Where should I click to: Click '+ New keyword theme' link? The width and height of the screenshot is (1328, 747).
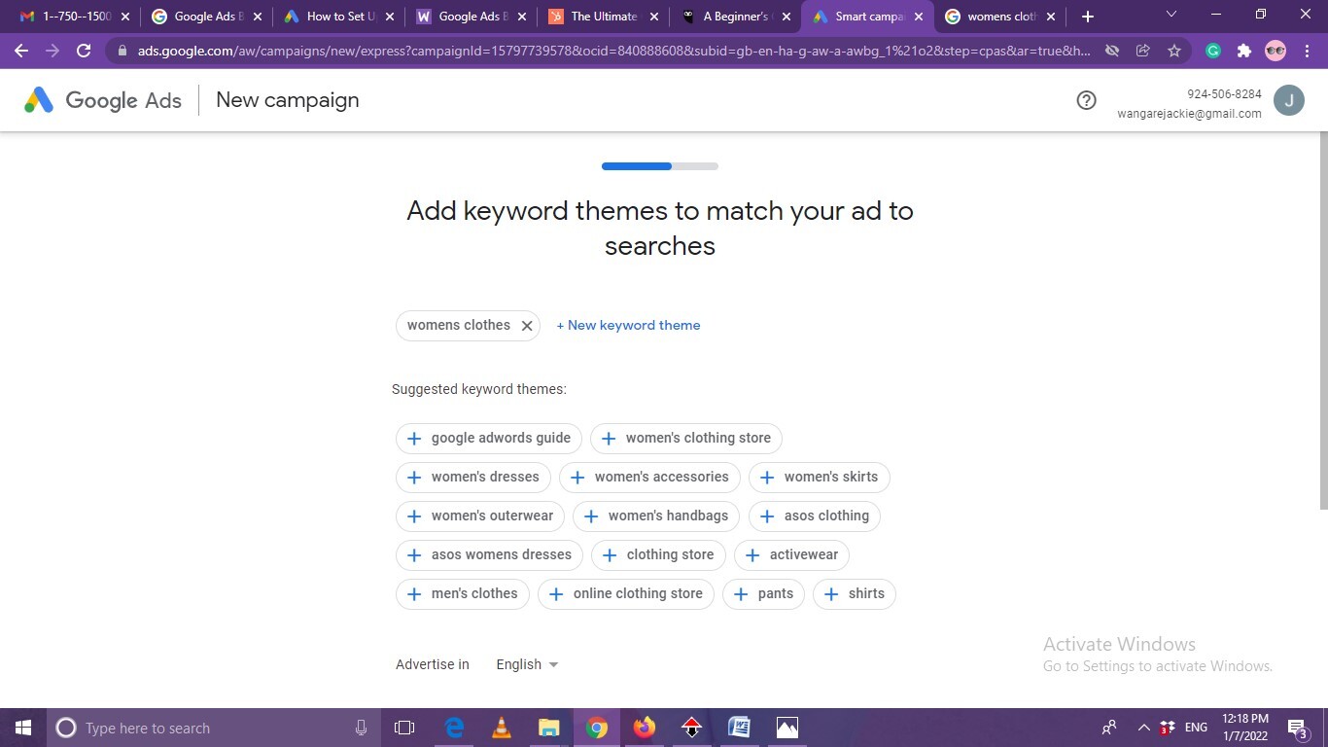628,326
